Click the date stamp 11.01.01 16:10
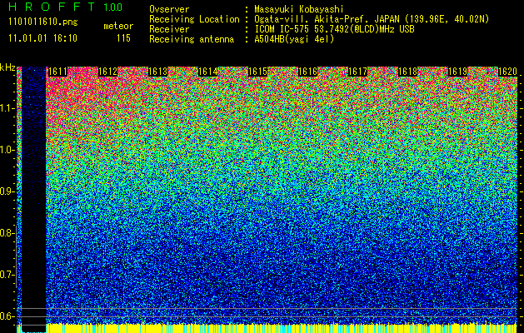The width and height of the screenshot is (524, 333). [x=42, y=38]
